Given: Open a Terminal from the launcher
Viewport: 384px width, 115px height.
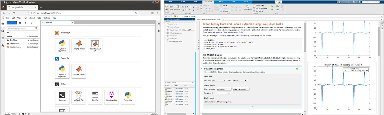Looking at the screenshot, I should coord(62,97).
